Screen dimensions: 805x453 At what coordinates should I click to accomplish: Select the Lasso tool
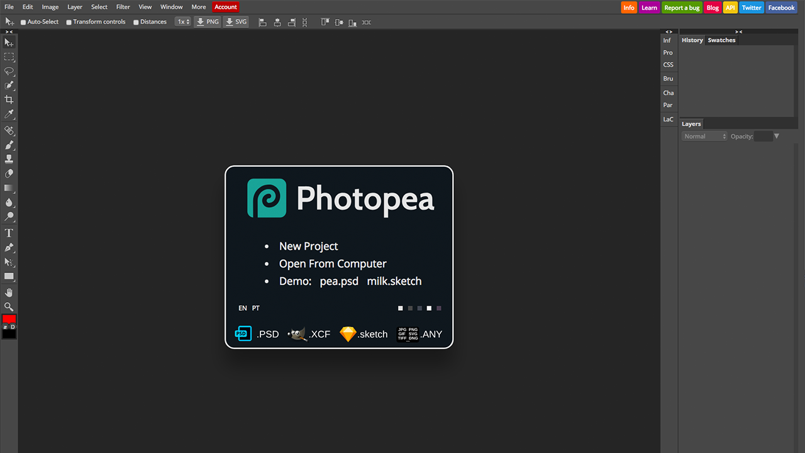pos(9,71)
